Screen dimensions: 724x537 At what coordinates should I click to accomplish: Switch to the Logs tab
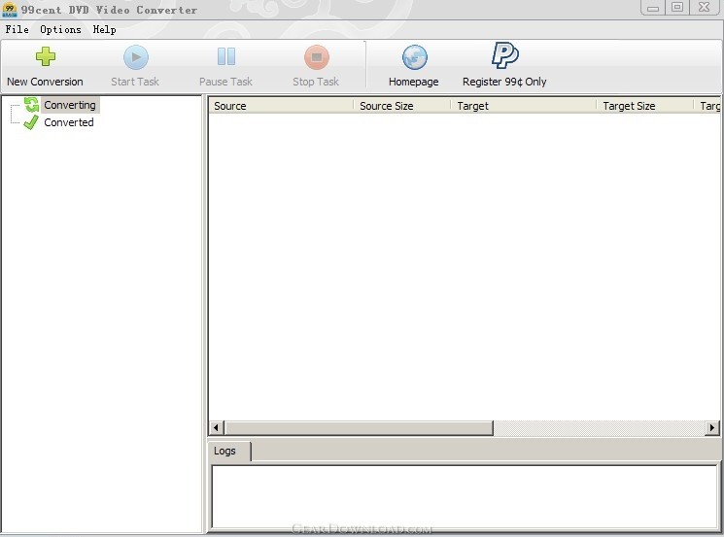(229, 451)
